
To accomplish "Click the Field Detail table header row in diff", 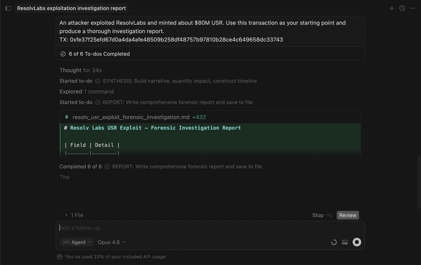I will pos(91,145).
